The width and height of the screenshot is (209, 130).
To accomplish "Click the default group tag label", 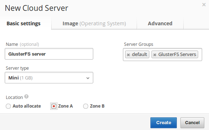I will [x=140, y=55].
